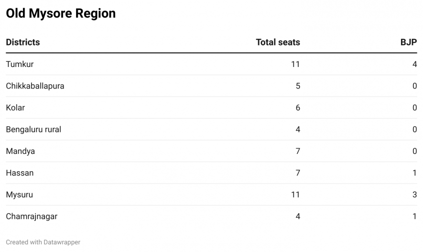The width and height of the screenshot is (423, 252).
Task: Select Hassan's BJP seats value 1
Action: coord(414,173)
